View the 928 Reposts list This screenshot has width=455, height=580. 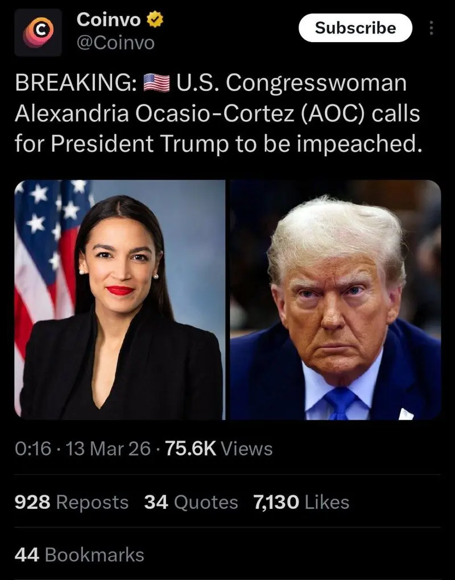coord(72,502)
